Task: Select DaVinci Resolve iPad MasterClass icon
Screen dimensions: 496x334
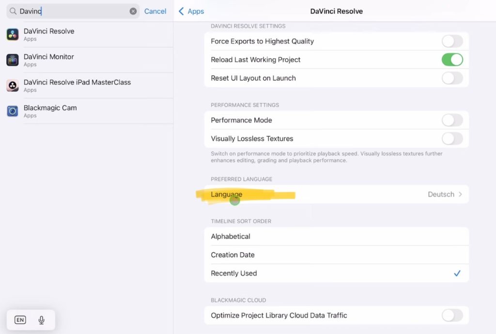Action: [13, 86]
